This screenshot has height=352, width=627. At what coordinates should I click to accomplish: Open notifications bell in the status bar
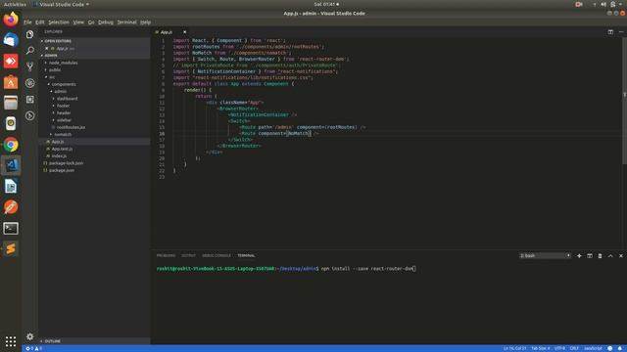tap(620, 348)
